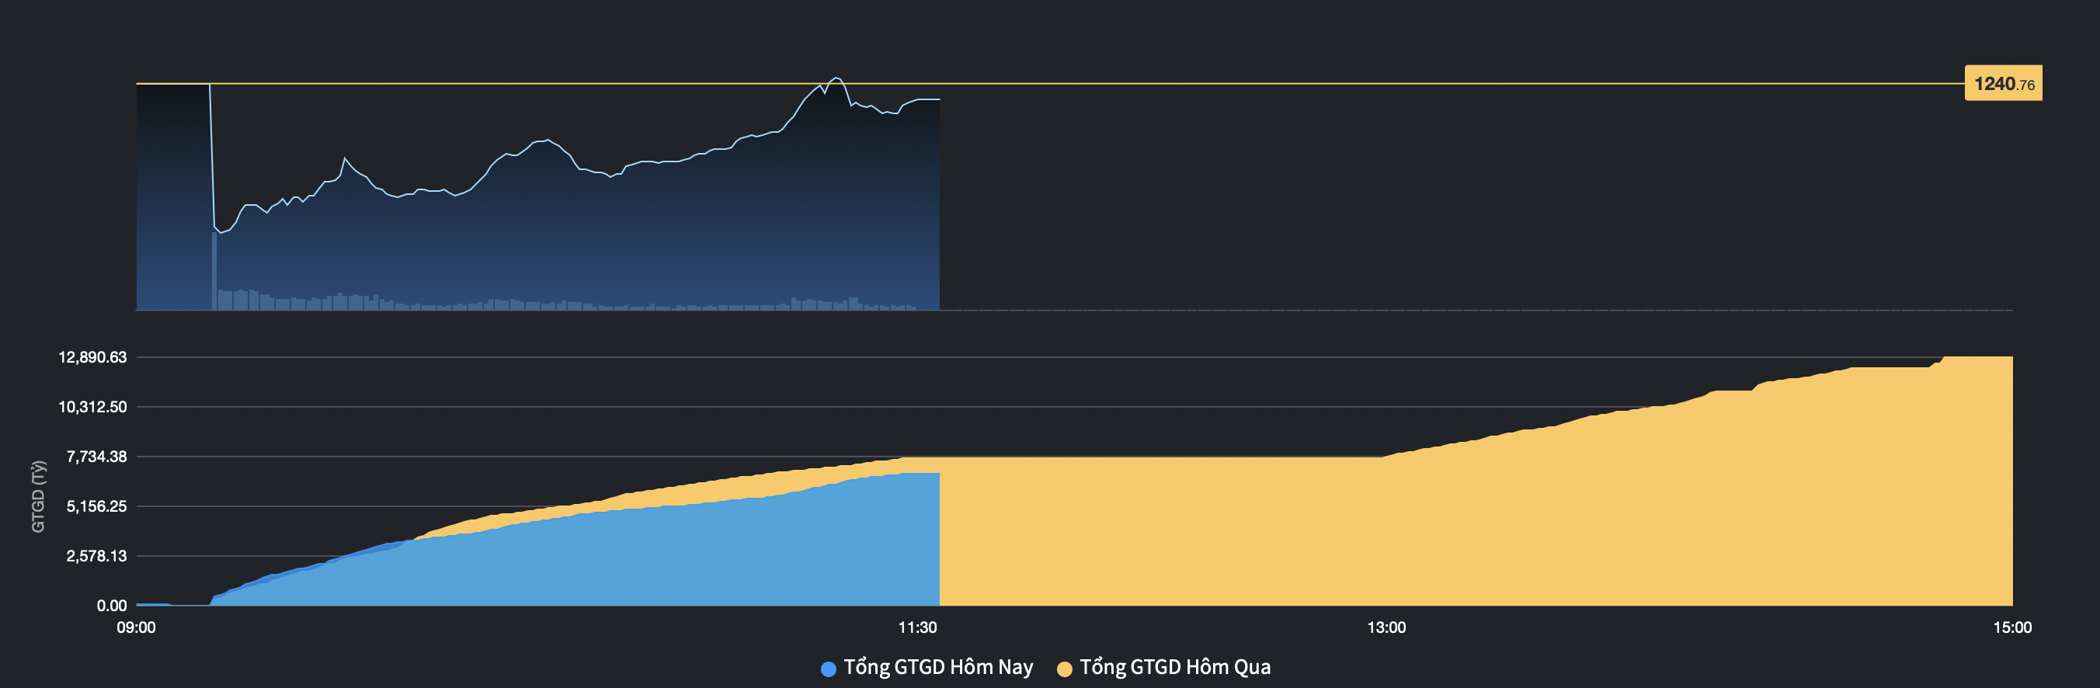Click the GTGD (Tỷ) axis title
The image size is (2100, 688).
(x=38, y=496)
